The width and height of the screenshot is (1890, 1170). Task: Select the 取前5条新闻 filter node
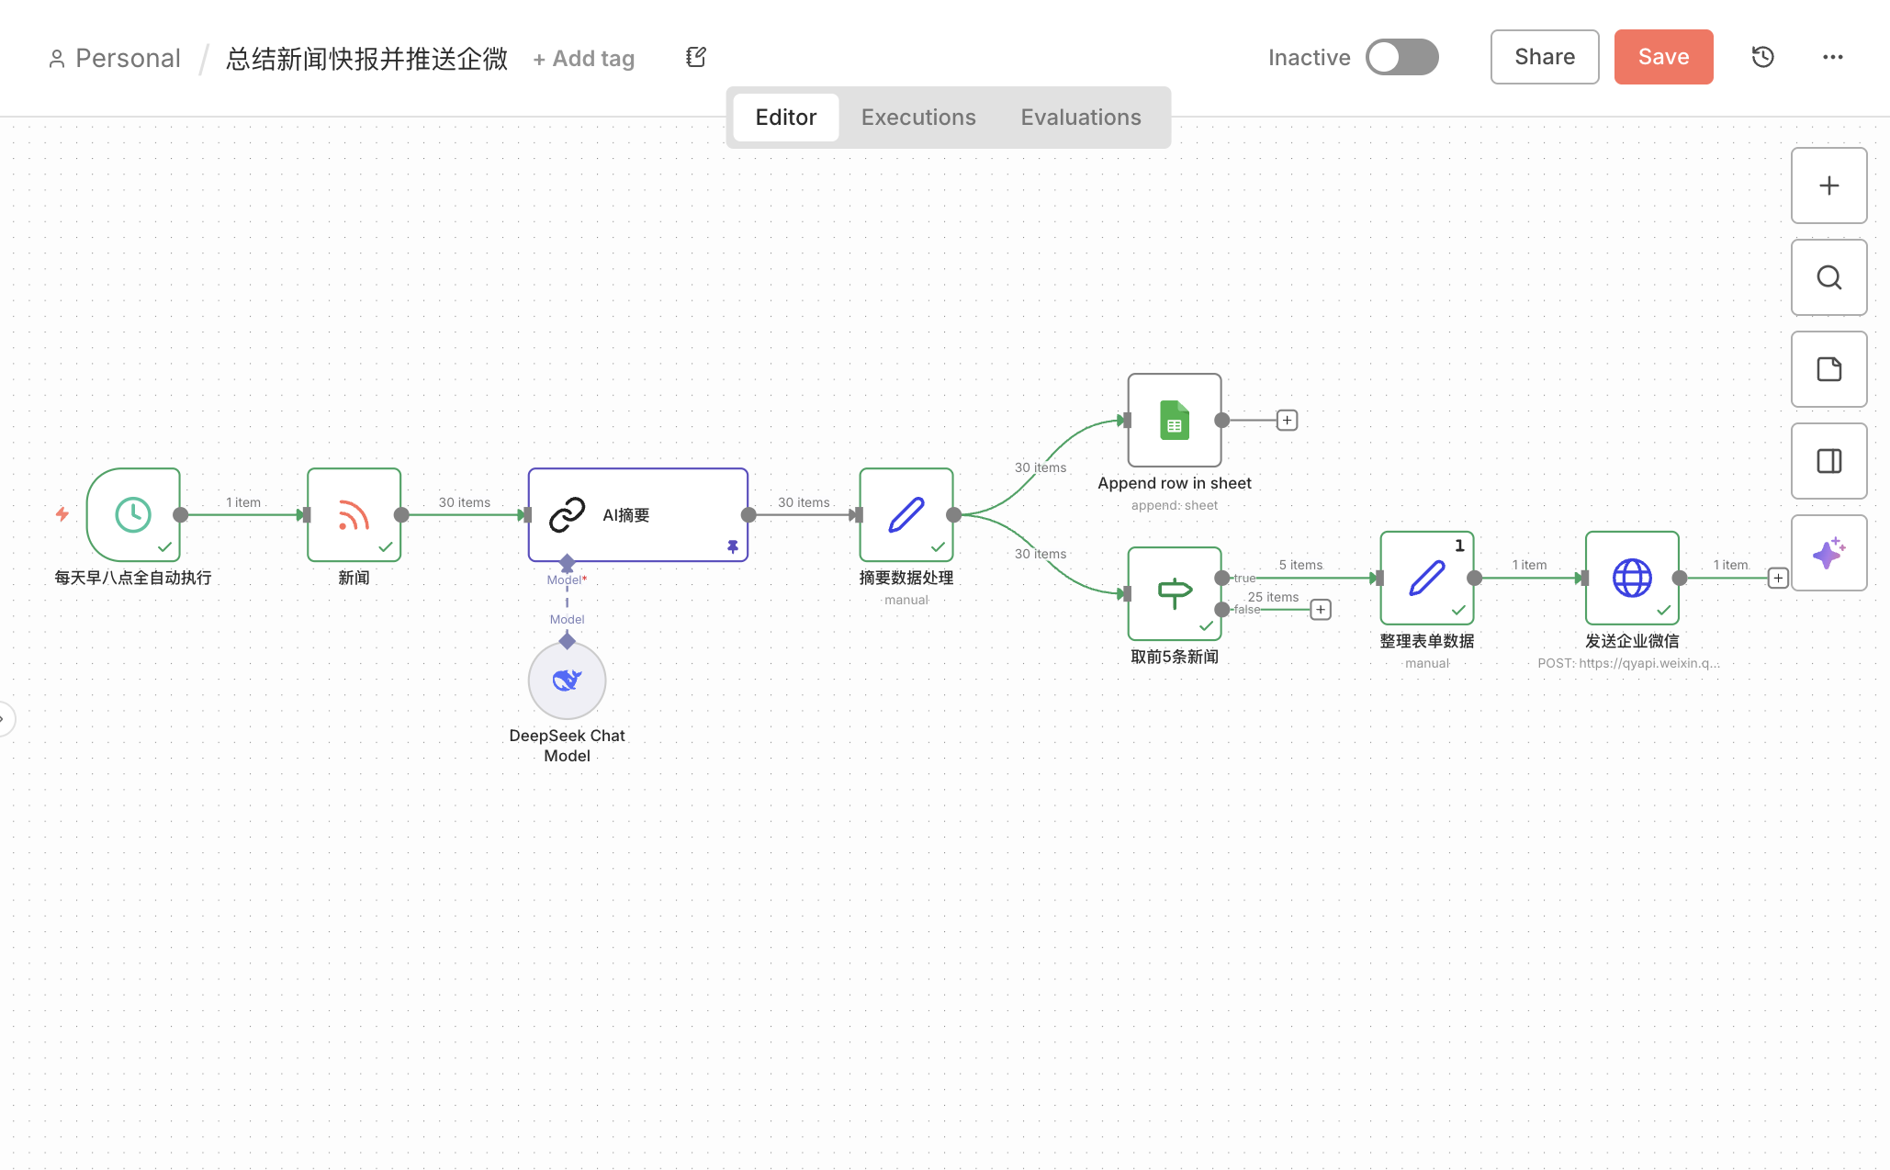(1174, 593)
